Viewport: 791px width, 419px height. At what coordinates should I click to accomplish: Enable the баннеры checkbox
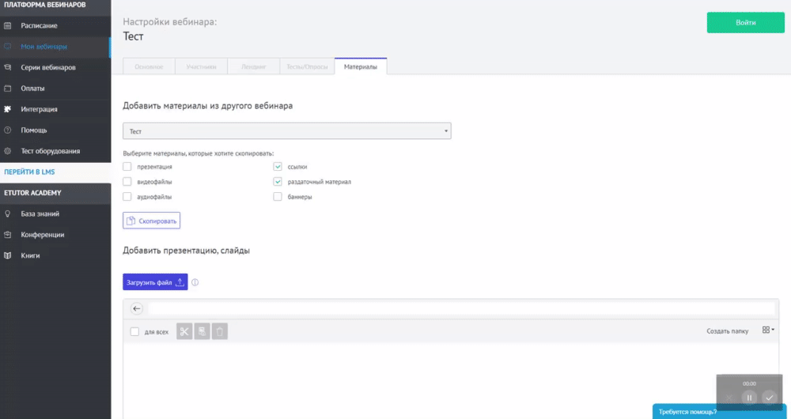(278, 197)
